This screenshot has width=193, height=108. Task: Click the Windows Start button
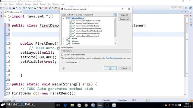[x=2, y=105]
